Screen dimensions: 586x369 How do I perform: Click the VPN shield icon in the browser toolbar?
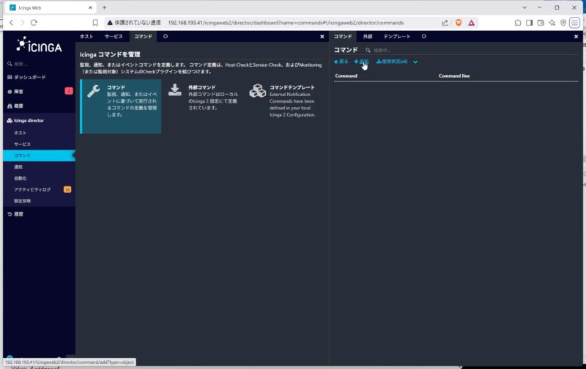(563, 23)
